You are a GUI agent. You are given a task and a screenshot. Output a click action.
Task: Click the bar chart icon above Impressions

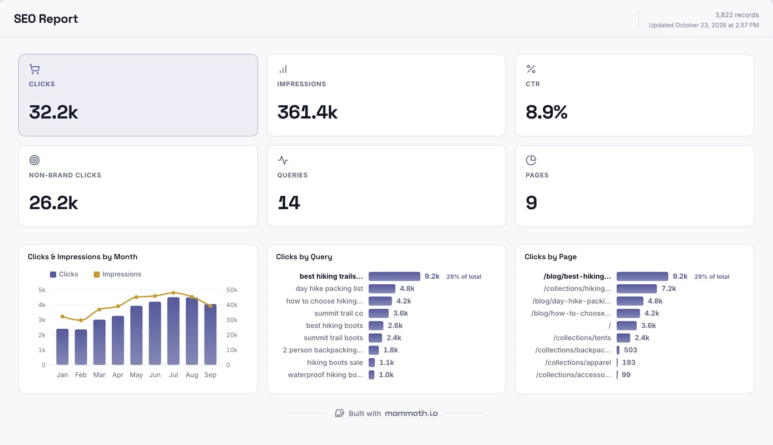click(283, 69)
